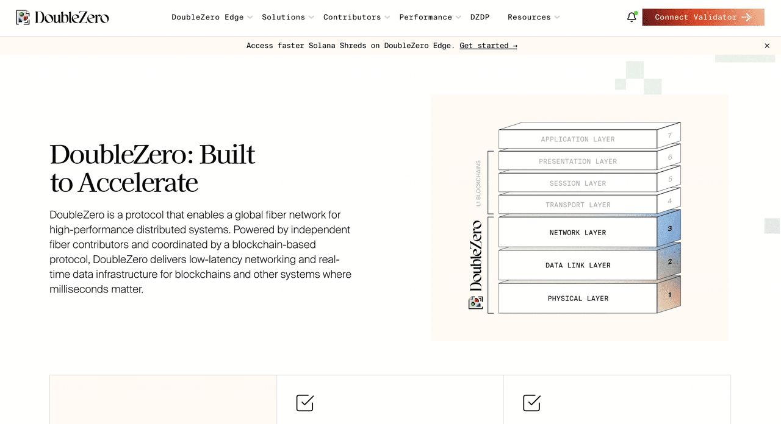
Task: Go to the DZDP page
Action: point(480,17)
